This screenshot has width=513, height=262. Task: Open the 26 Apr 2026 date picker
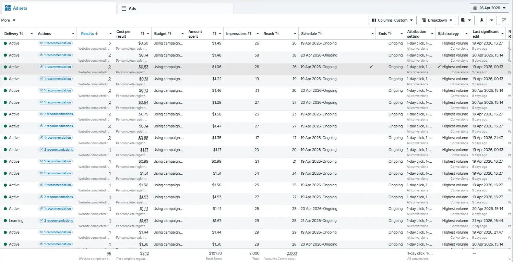coord(489,8)
